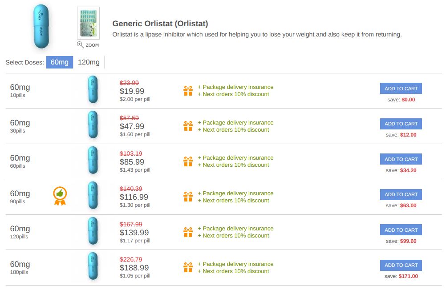Click the gift icon in 60pills row
Image resolution: width=446 pixels, height=294 pixels.
coord(188,161)
